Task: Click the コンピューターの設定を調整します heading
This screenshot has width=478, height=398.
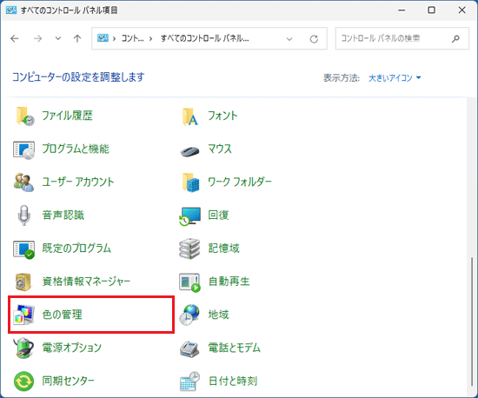Action: (78, 77)
